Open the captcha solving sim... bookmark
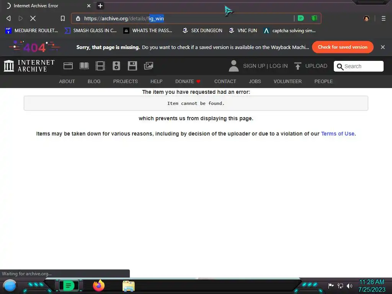 (x=289, y=31)
